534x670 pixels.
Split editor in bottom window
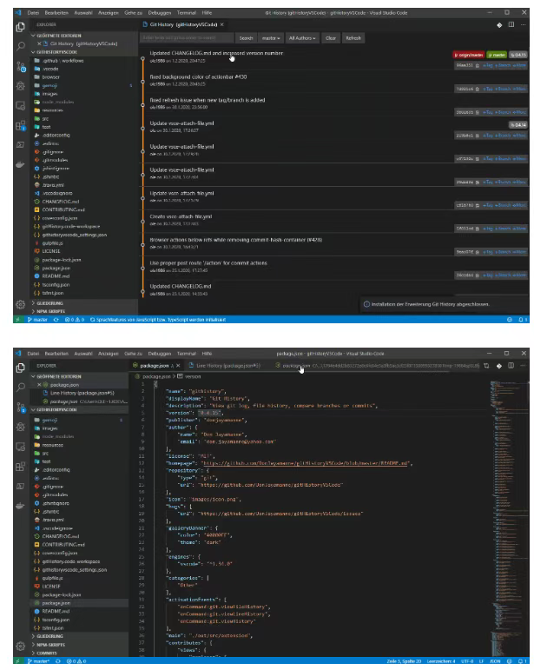511,366
